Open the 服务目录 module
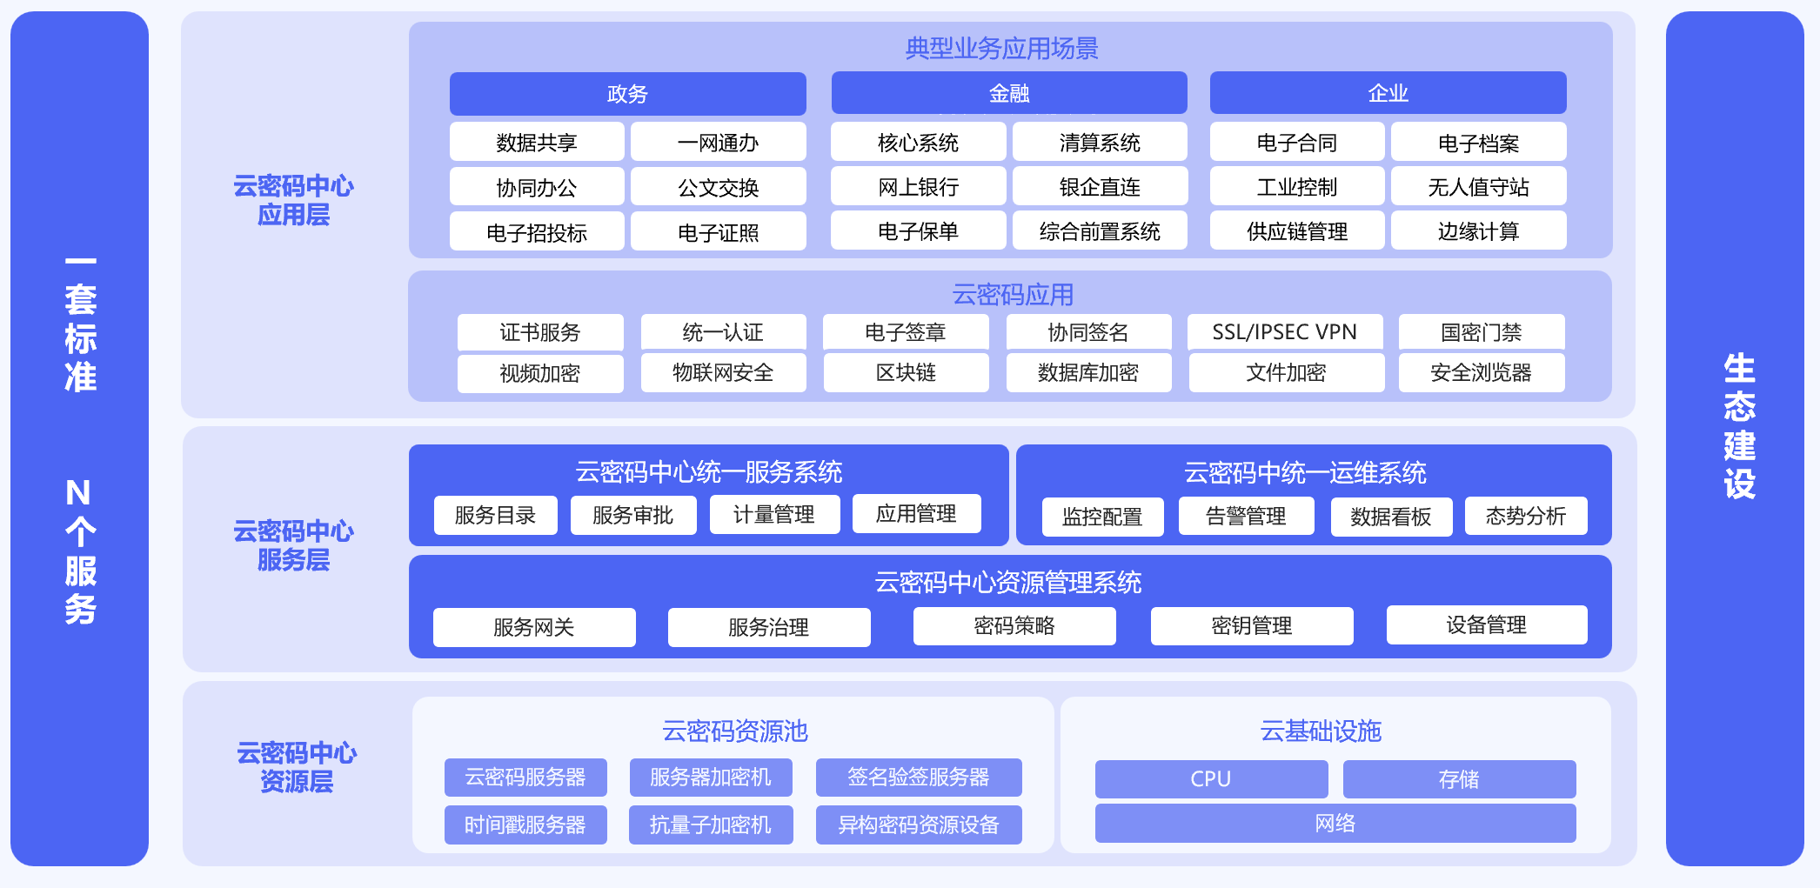Viewport: 1820px width, 888px height. point(495,515)
